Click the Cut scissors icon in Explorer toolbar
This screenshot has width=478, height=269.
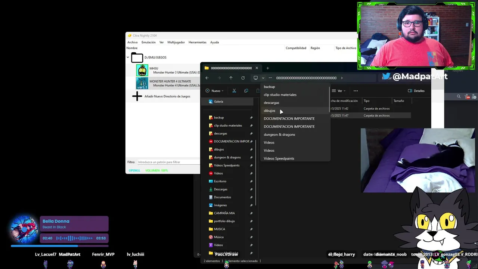click(x=234, y=91)
